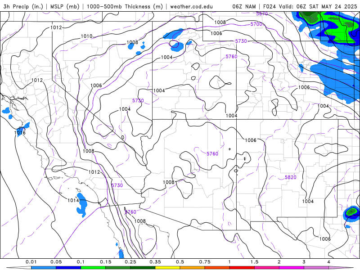Click the dark blue 0.05 legend swatch
Image resolution: width=360 pixels, height=270 pixels.
tap(68, 268)
